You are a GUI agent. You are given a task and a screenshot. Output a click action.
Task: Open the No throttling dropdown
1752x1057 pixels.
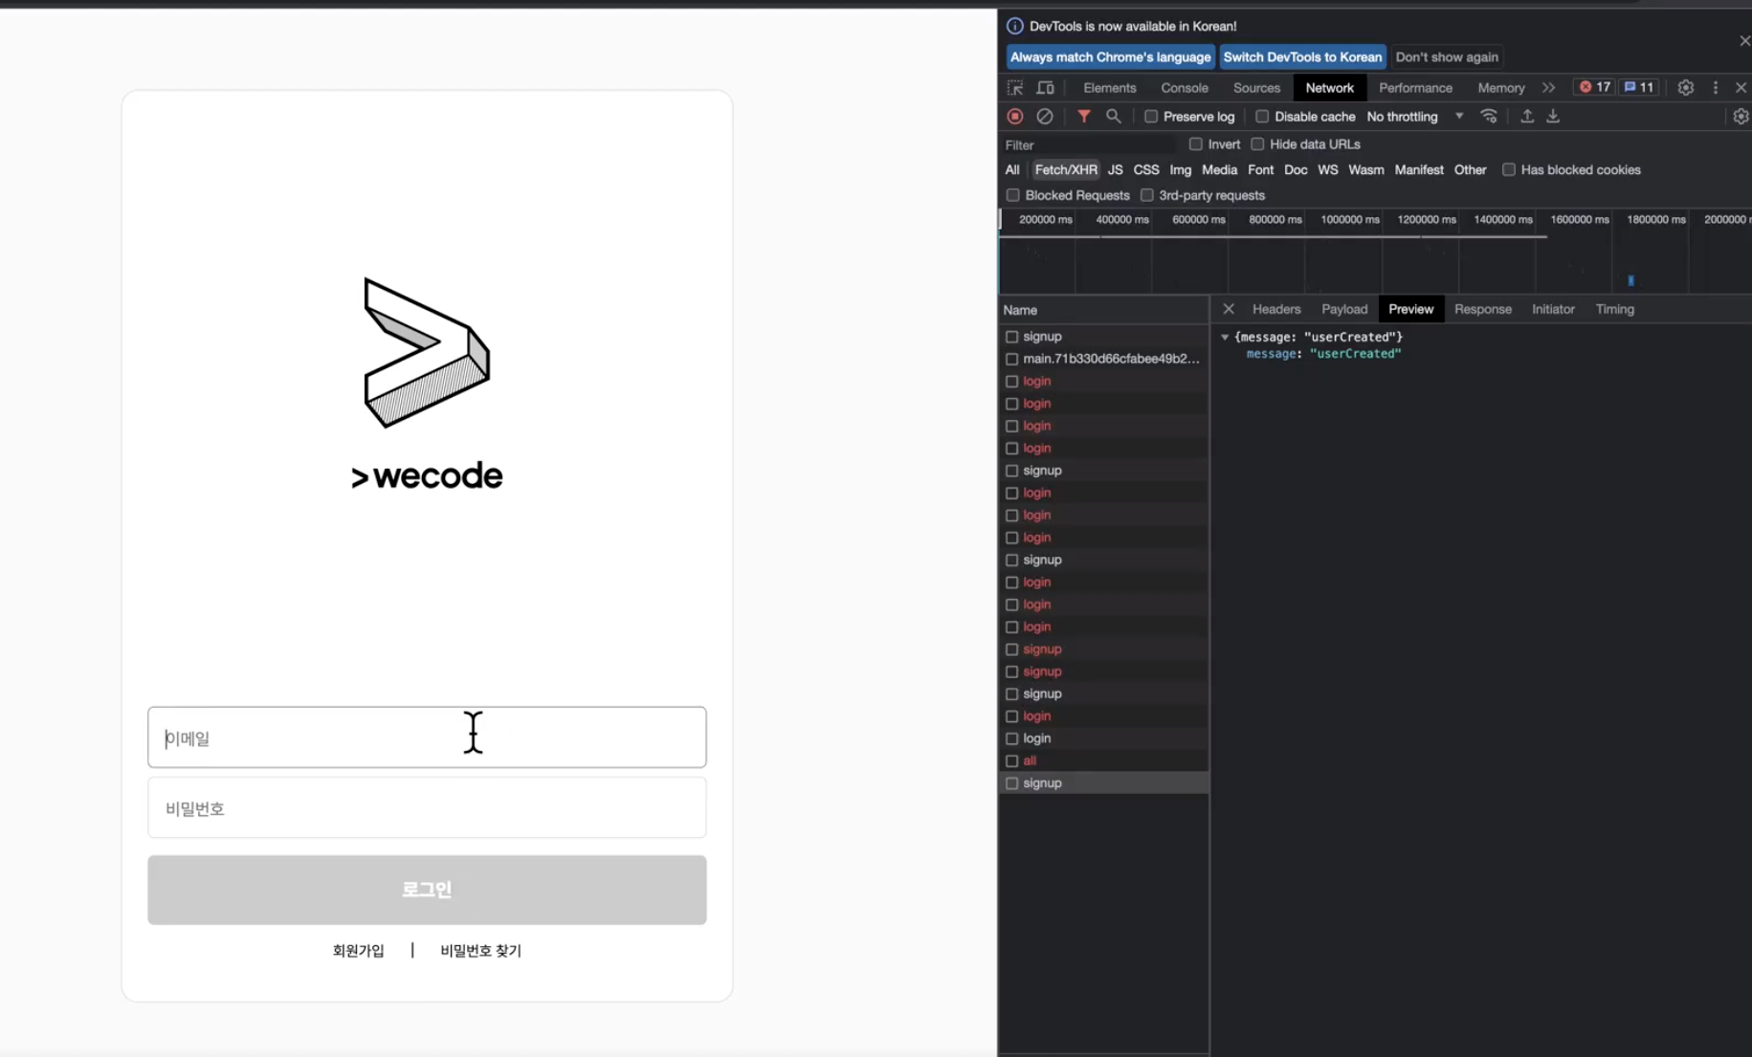pos(1415,117)
